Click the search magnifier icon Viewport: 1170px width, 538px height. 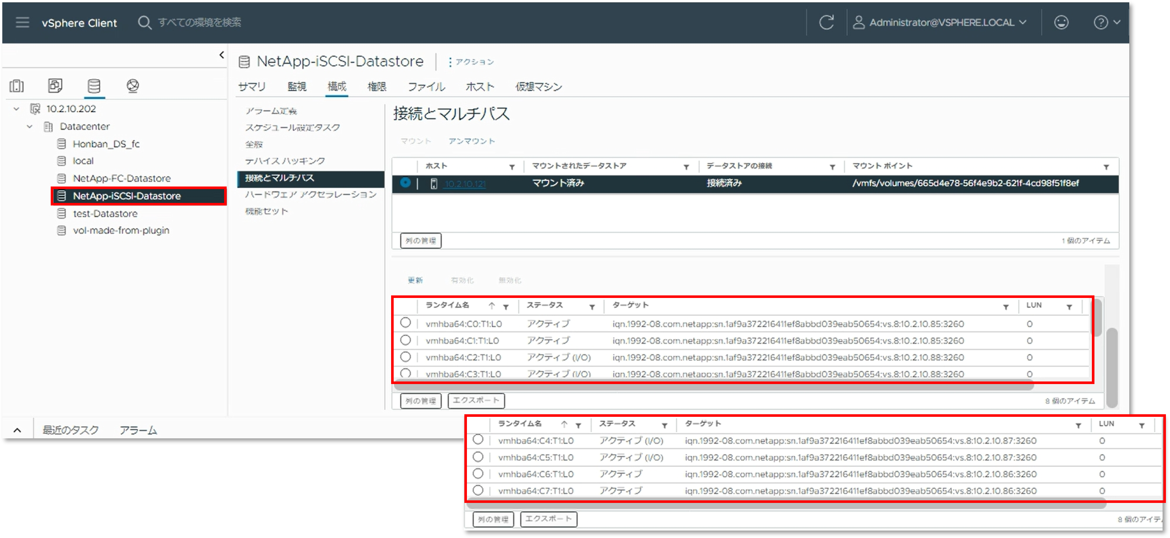click(144, 22)
